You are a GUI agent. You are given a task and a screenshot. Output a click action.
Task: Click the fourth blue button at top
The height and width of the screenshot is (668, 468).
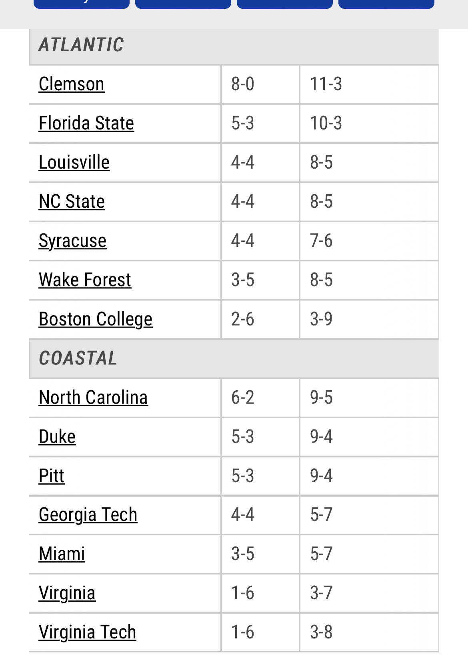386,4
